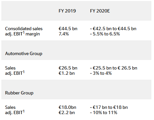Click the €2.2 bn adj. EBIT value
154x120 pixels.
tap(67, 112)
